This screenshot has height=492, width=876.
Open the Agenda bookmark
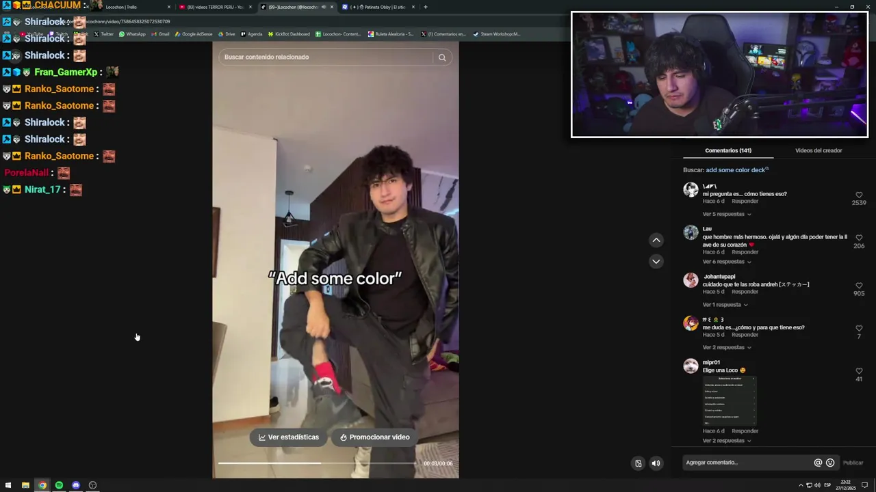pos(251,34)
